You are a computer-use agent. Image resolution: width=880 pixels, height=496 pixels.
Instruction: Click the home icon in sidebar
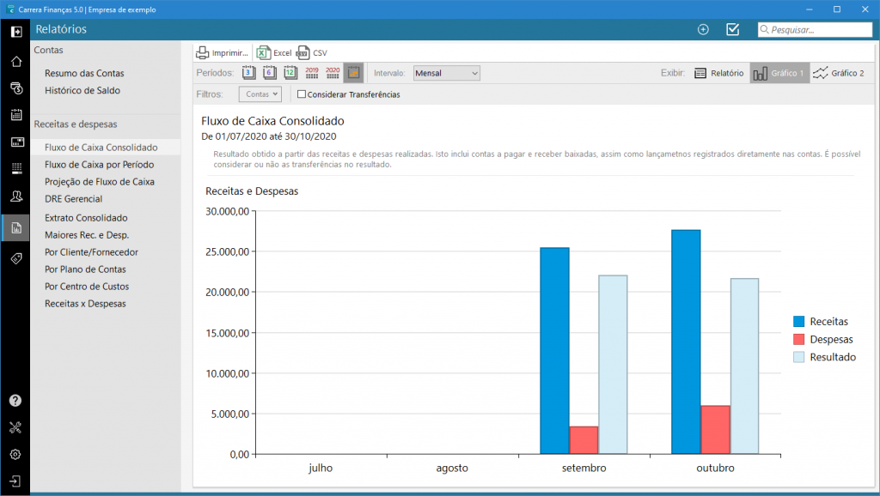pyautogui.click(x=15, y=61)
